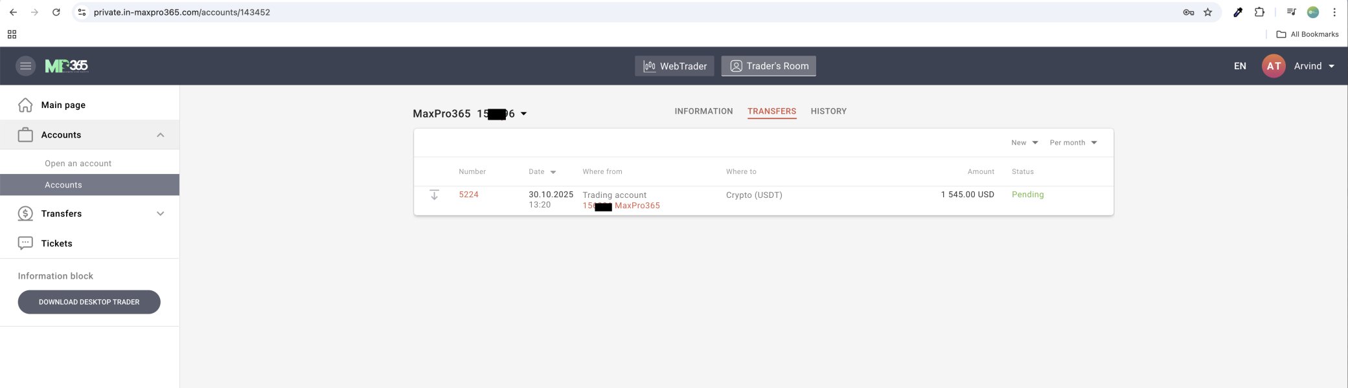This screenshot has width=1348, height=388.
Task: Click the saved password key icon
Action: 1188,12
